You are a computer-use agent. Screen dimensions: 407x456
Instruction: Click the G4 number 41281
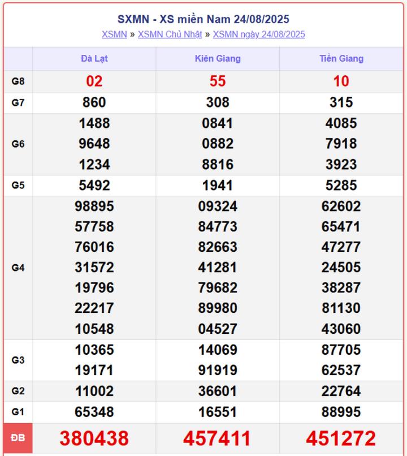point(218,268)
